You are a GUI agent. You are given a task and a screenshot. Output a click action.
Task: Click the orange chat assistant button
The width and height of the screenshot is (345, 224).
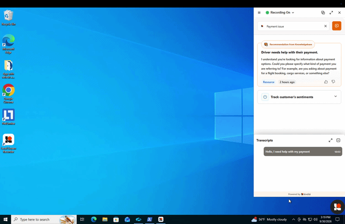pos(337,26)
